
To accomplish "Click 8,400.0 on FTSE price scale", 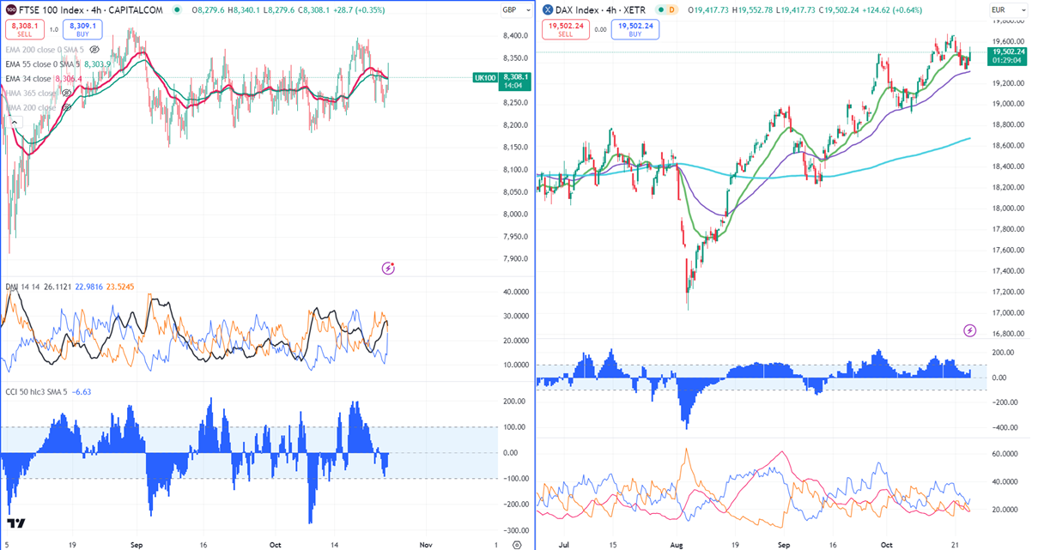I will click(516, 36).
